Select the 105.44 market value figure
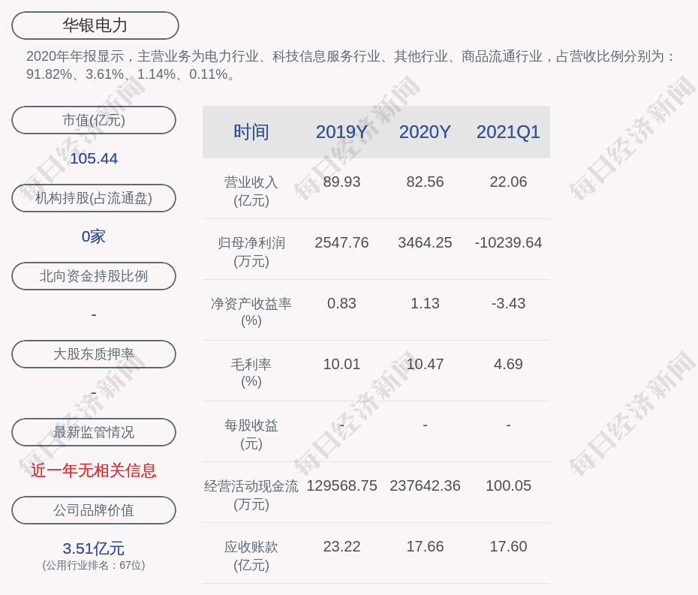This screenshot has height=595, width=698. (x=94, y=158)
